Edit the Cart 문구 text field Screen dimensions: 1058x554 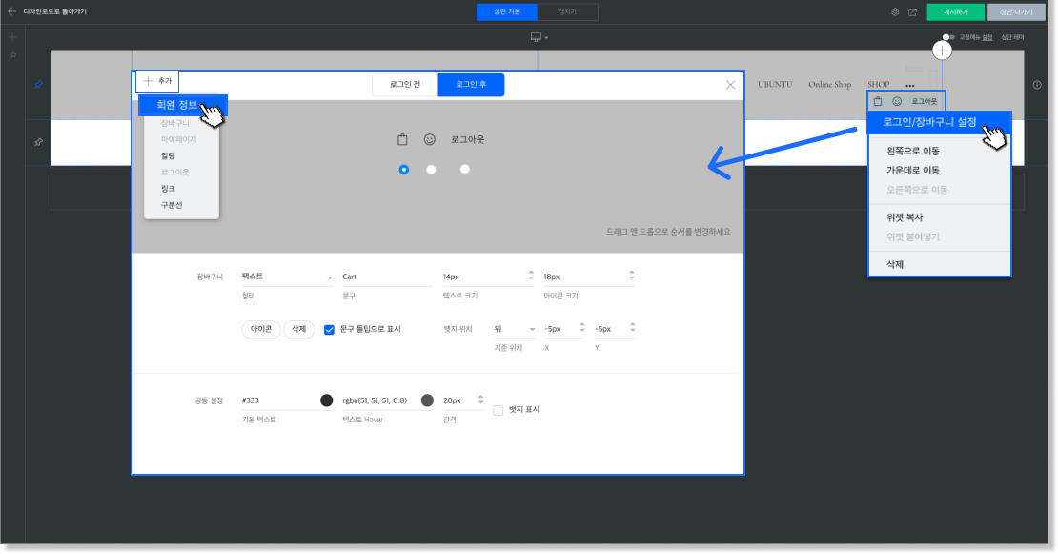coord(387,277)
